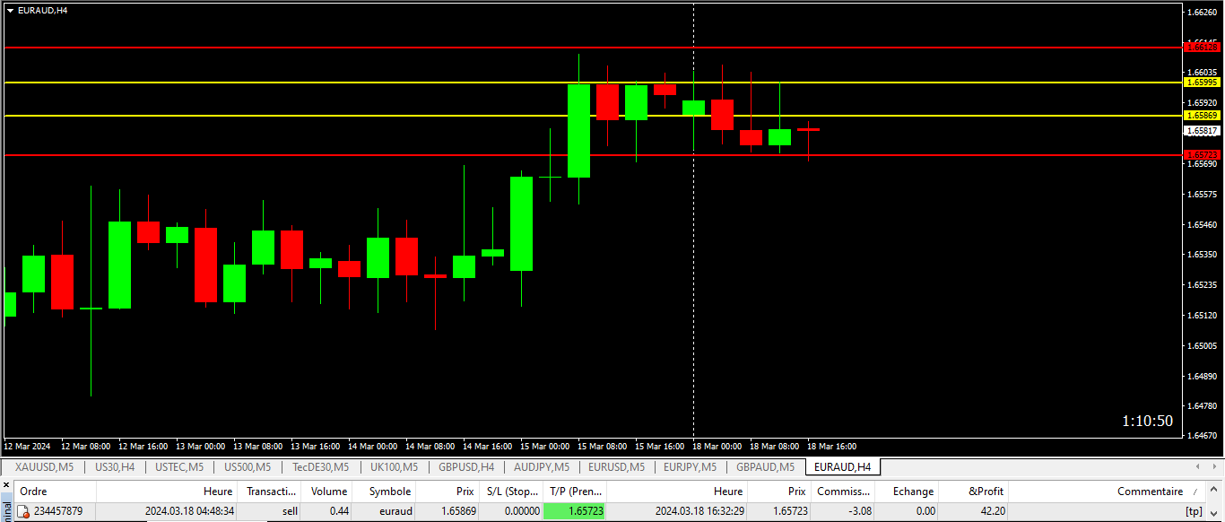Click the 1.66260 price scale value
Image resolution: width=1225 pixels, height=522 pixels.
(1202, 13)
